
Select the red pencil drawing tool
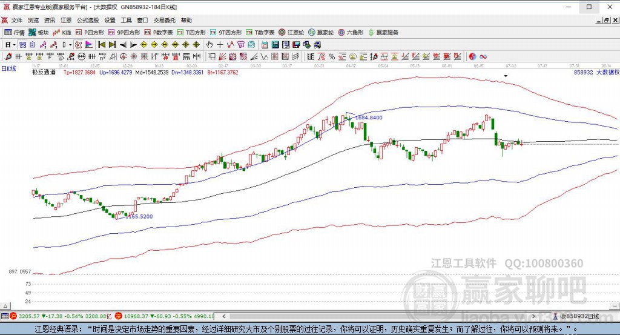tap(8, 56)
